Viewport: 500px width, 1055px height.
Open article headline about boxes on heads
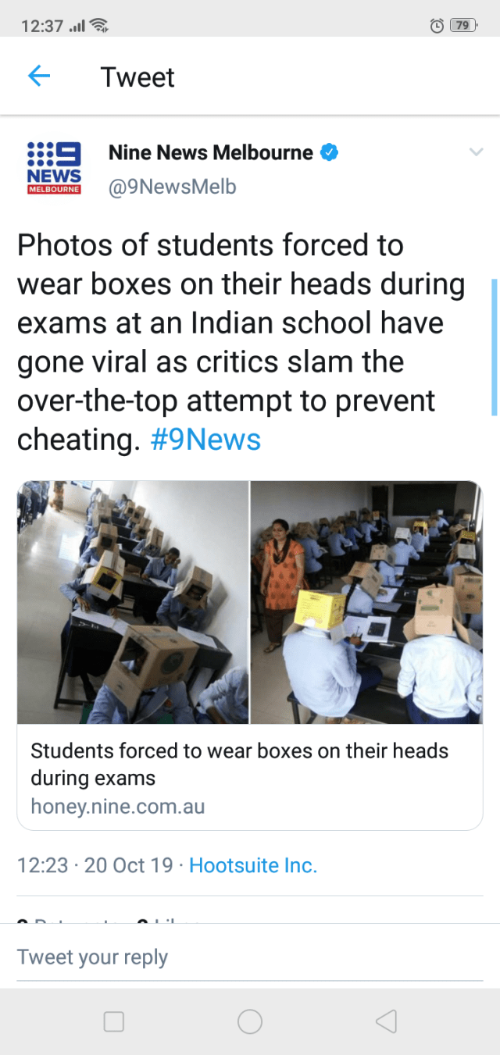[240, 765]
